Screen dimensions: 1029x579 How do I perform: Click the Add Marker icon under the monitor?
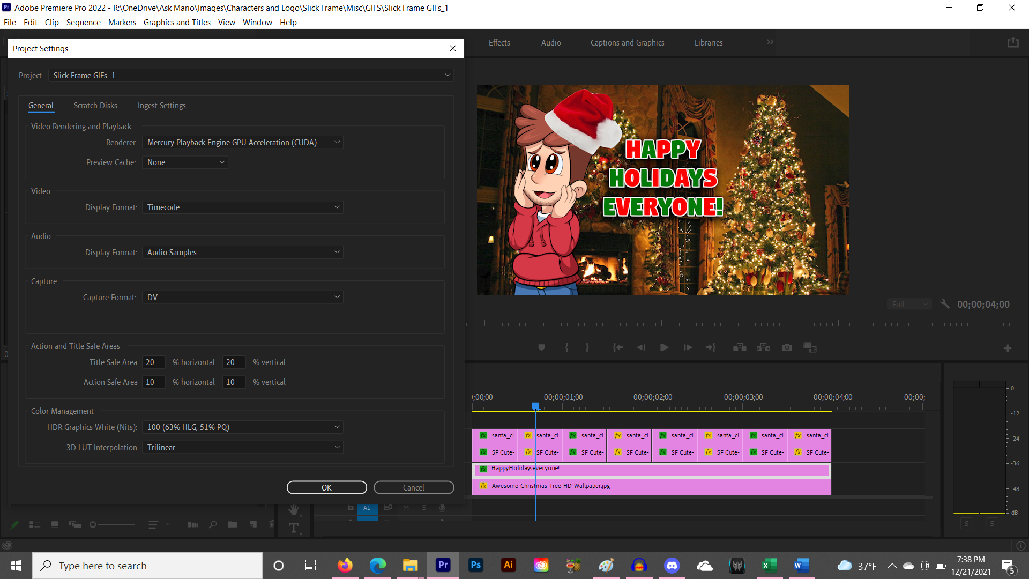tap(541, 347)
